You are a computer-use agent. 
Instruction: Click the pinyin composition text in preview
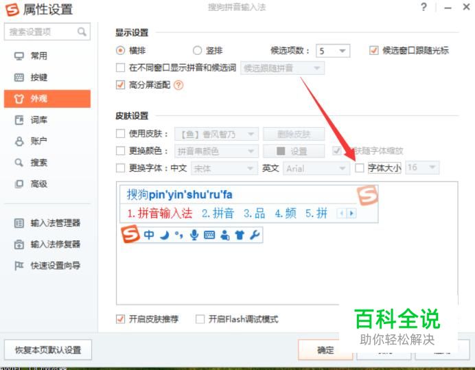point(180,194)
